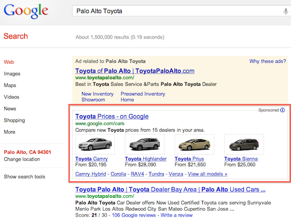Open Home sitelink in ad

point(127,100)
